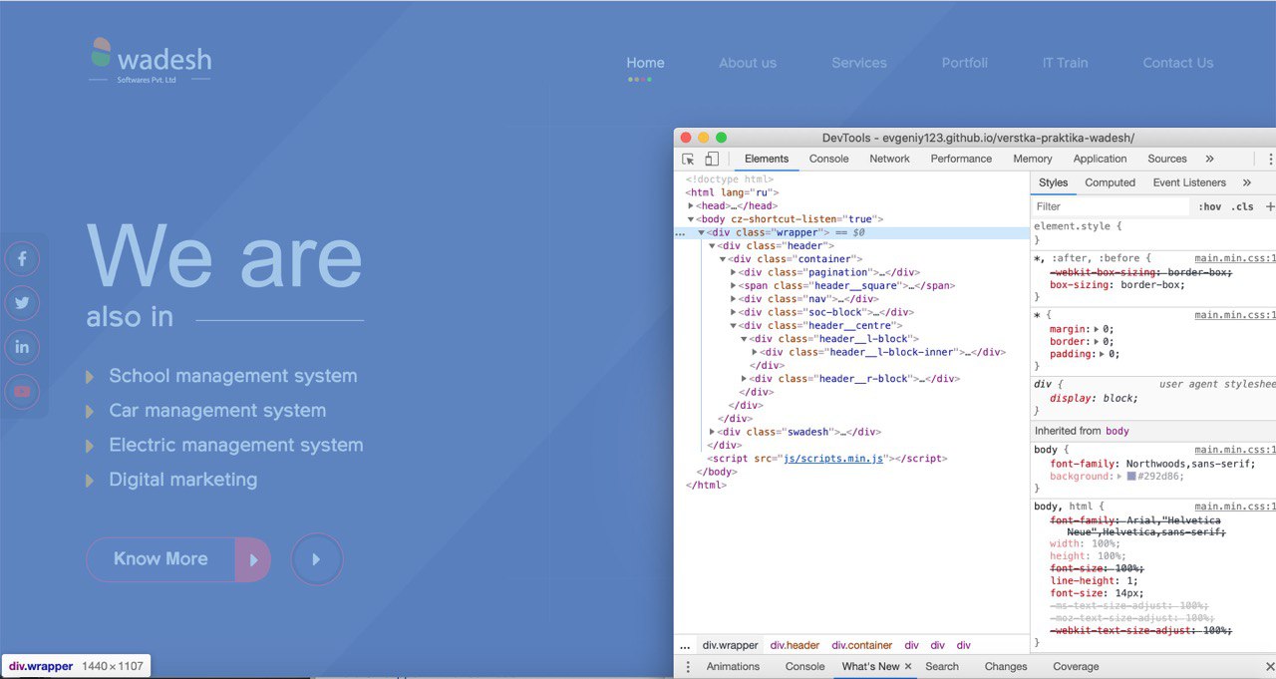This screenshot has height=679, width=1276.
Task: Expand the margin shorthand property
Action: [x=1097, y=328]
